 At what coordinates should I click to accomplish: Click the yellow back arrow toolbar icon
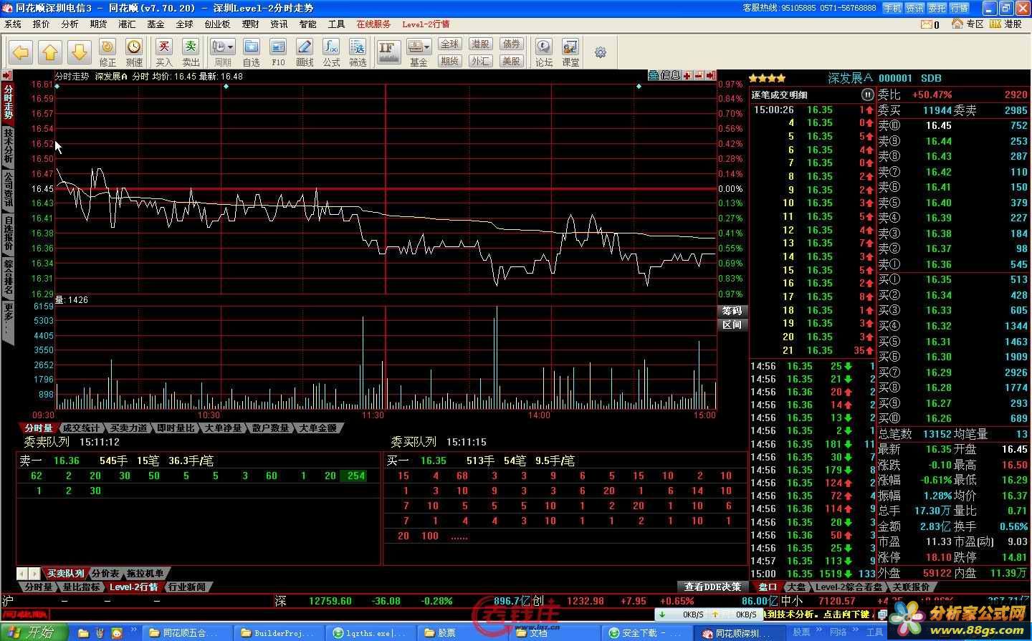coord(21,52)
